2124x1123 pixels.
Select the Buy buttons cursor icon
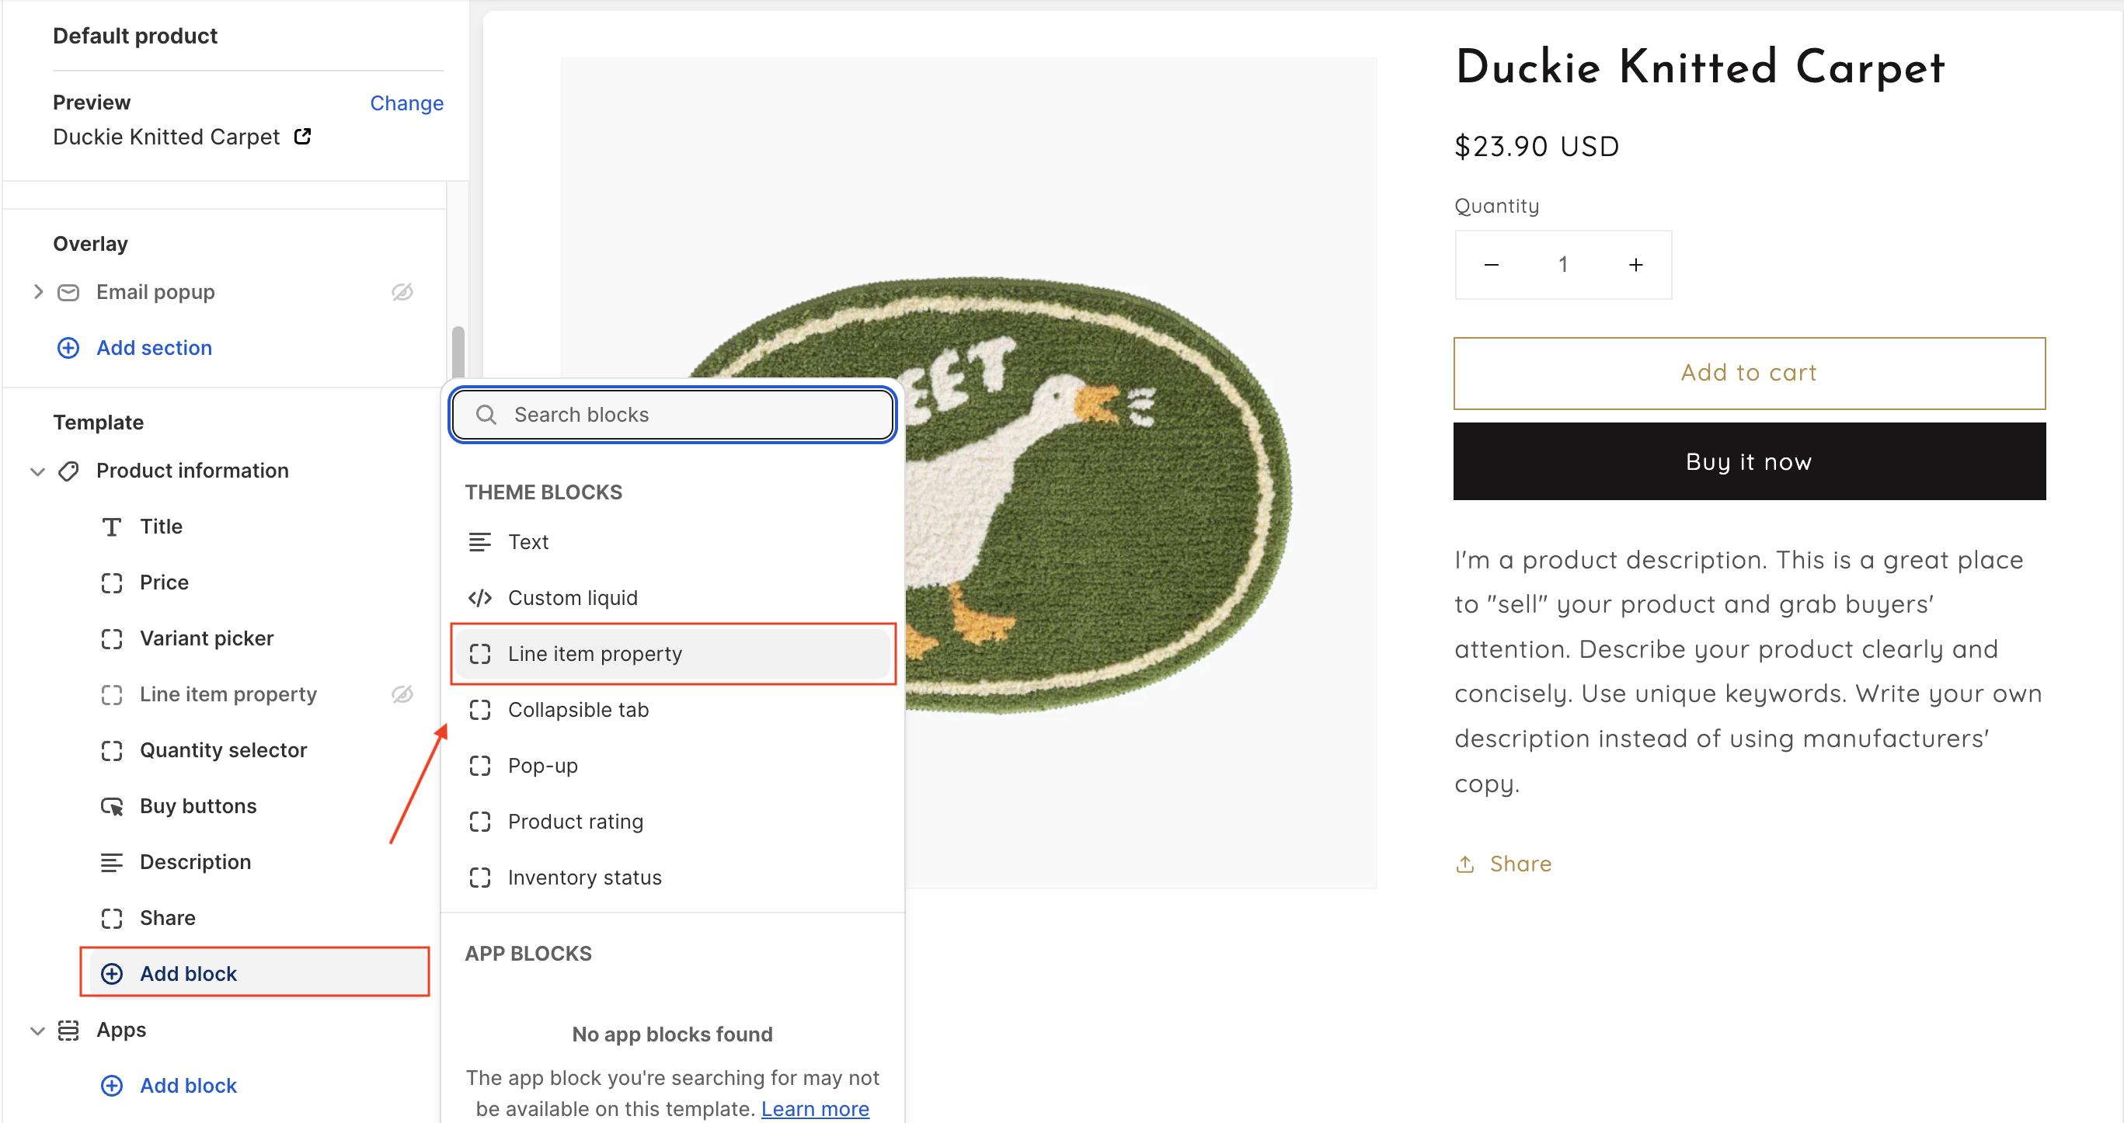(x=111, y=806)
